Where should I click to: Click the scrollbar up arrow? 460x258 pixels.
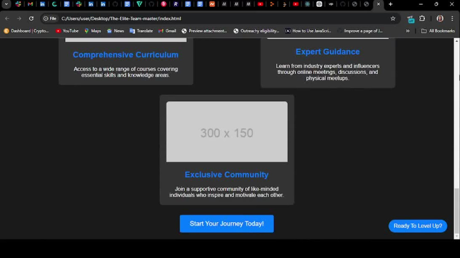(x=457, y=41)
